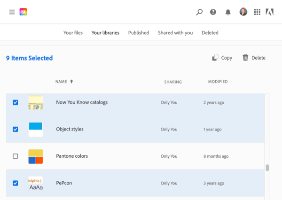Click the "PePcon" library name

[64, 183]
